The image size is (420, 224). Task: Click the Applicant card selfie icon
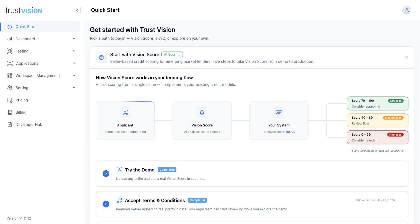click(x=125, y=112)
